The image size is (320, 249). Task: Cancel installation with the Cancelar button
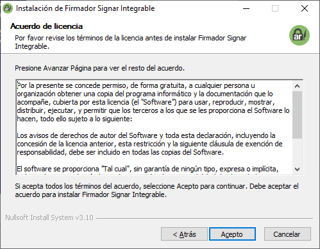tap(287, 234)
